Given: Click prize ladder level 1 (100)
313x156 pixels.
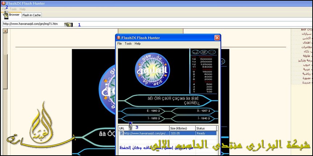Looking at the screenshot, I should (x=202, y=92).
